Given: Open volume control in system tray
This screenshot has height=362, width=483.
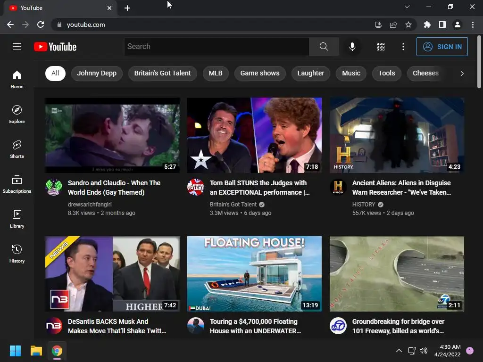Looking at the screenshot, I should click(x=424, y=351).
